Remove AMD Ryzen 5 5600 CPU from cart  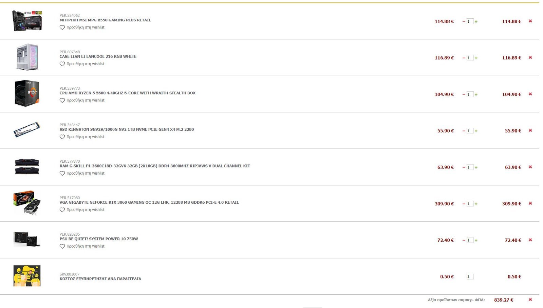click(530, 94)
